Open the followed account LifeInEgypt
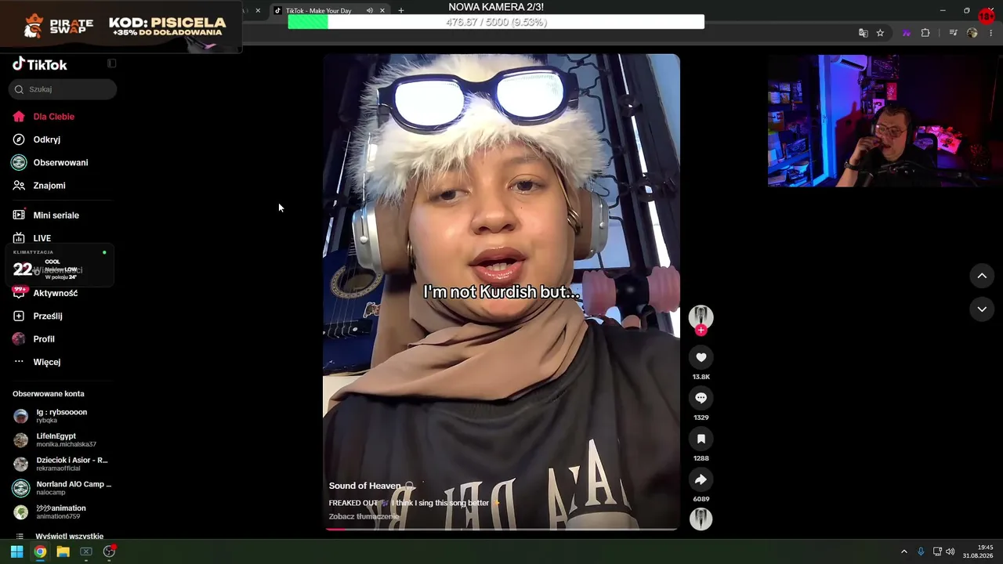The image size is (1003, 564). click(x=62, y=440)
